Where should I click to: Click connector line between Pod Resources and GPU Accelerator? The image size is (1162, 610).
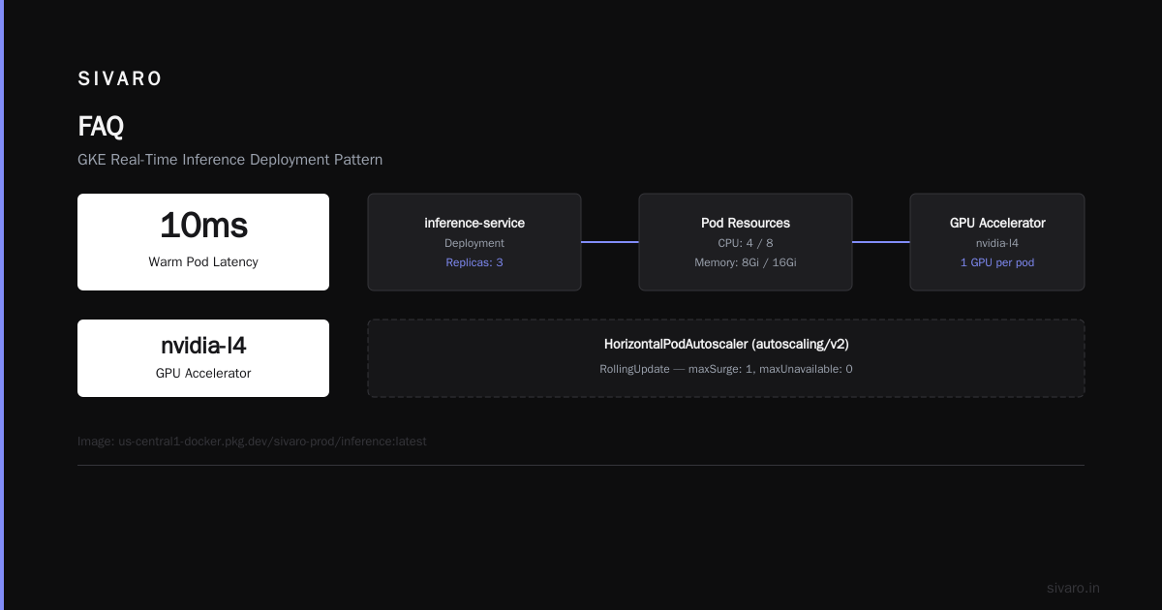[881, 242]
